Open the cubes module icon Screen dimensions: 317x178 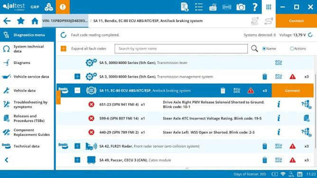click(x=49, y=7)
